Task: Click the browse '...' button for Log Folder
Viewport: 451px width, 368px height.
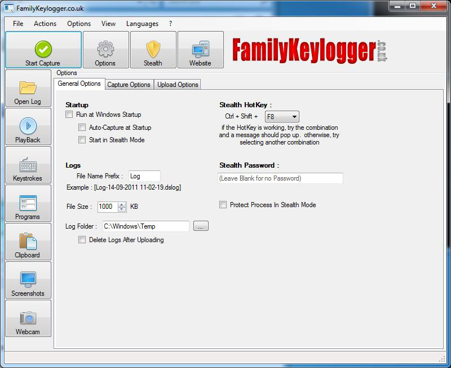Action: click(201, 226)
